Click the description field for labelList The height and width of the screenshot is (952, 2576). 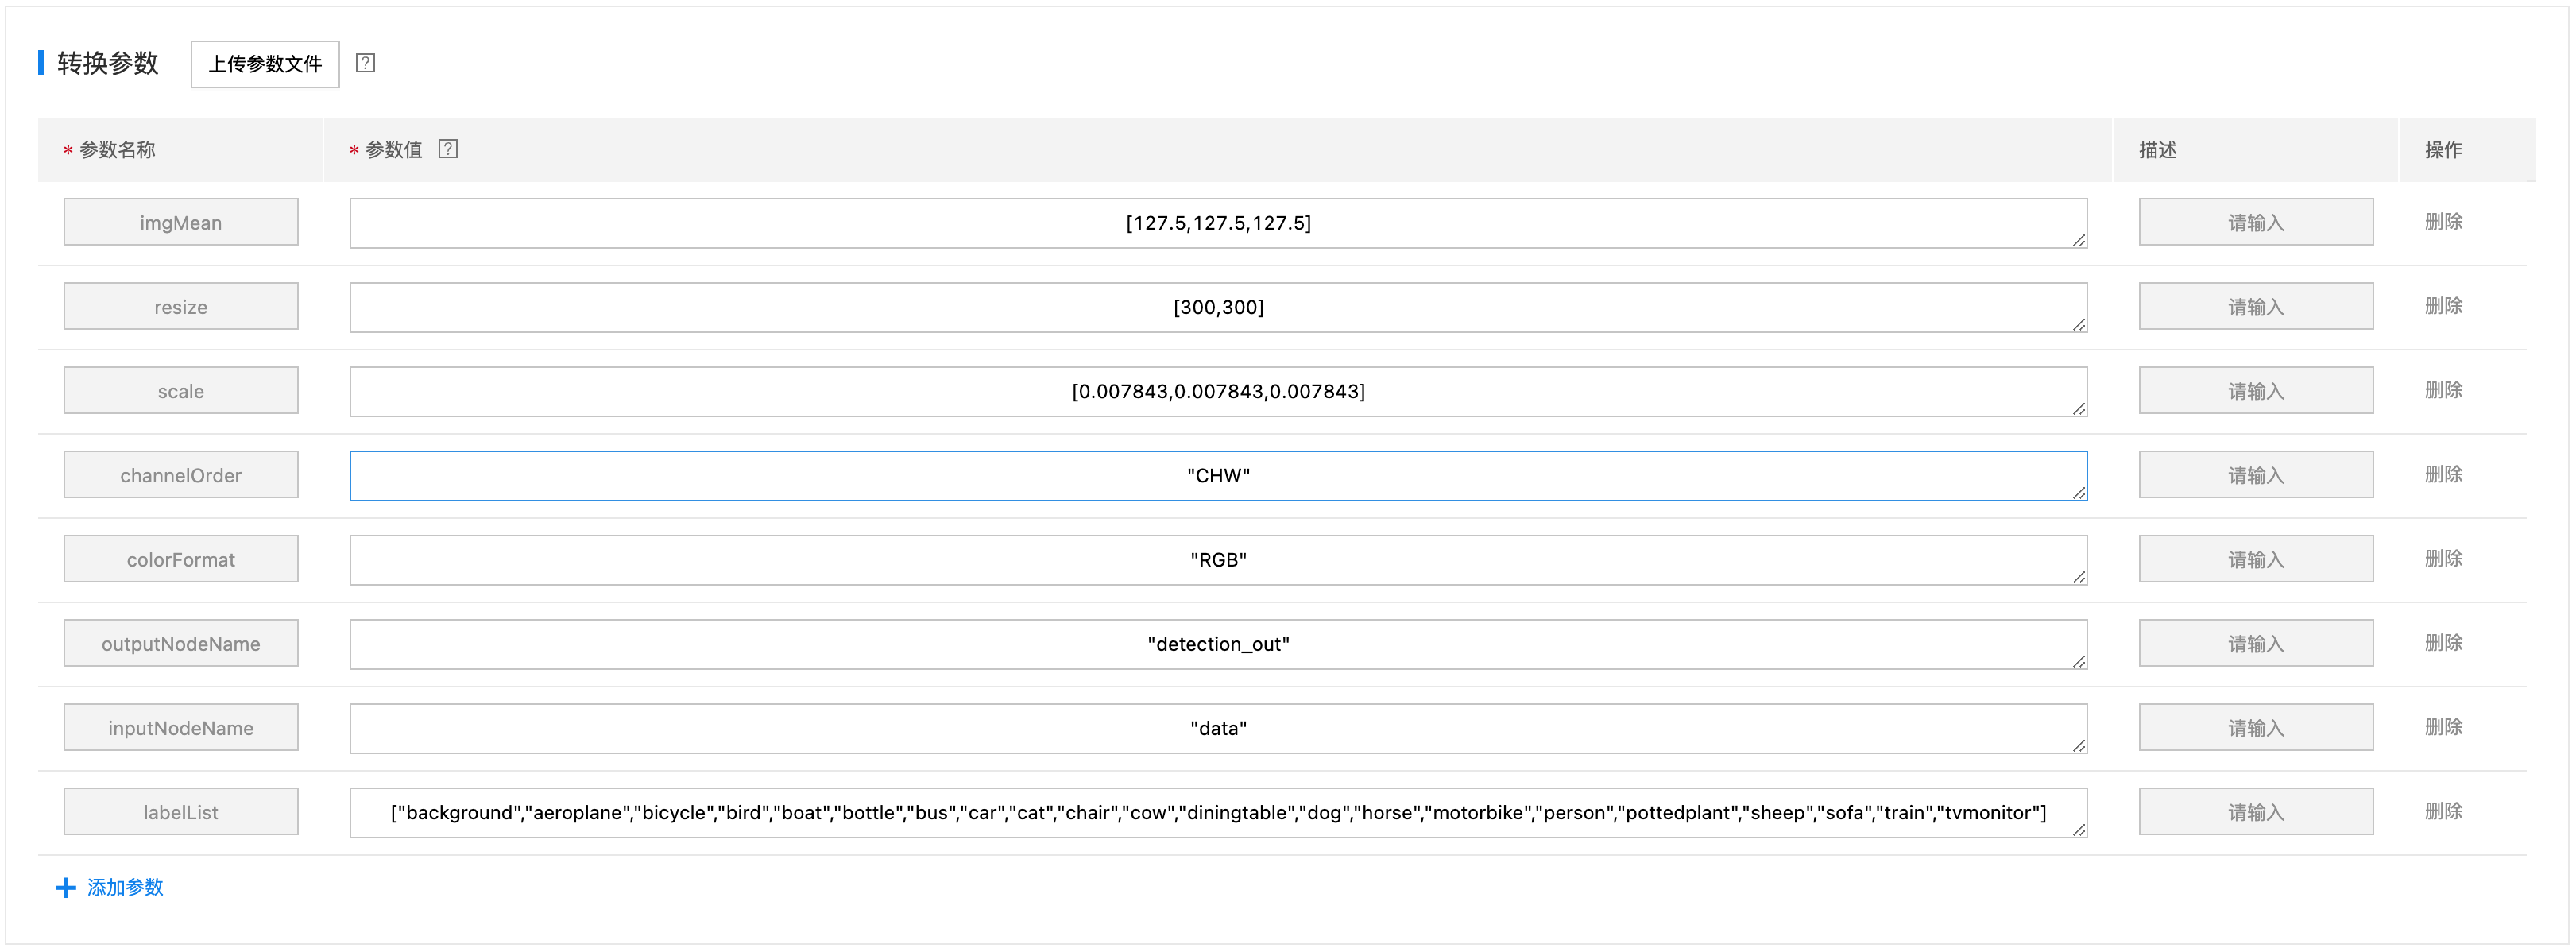tap(2256, 812)
